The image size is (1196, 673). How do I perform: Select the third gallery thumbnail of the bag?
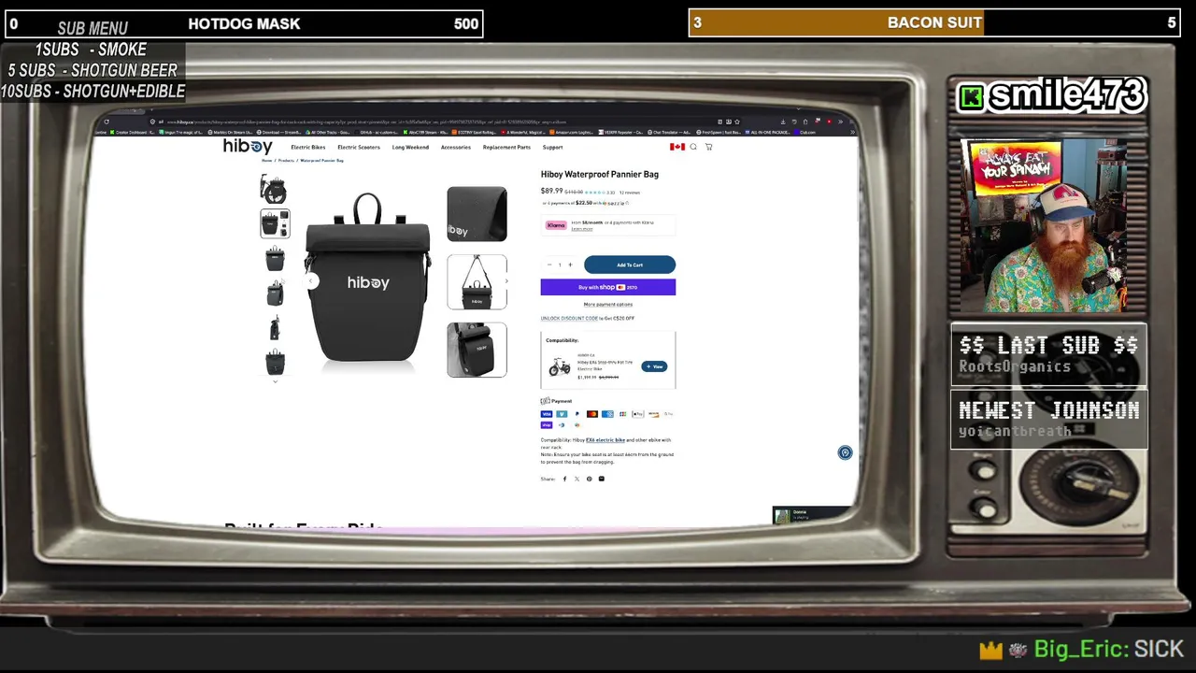(275, 259)
